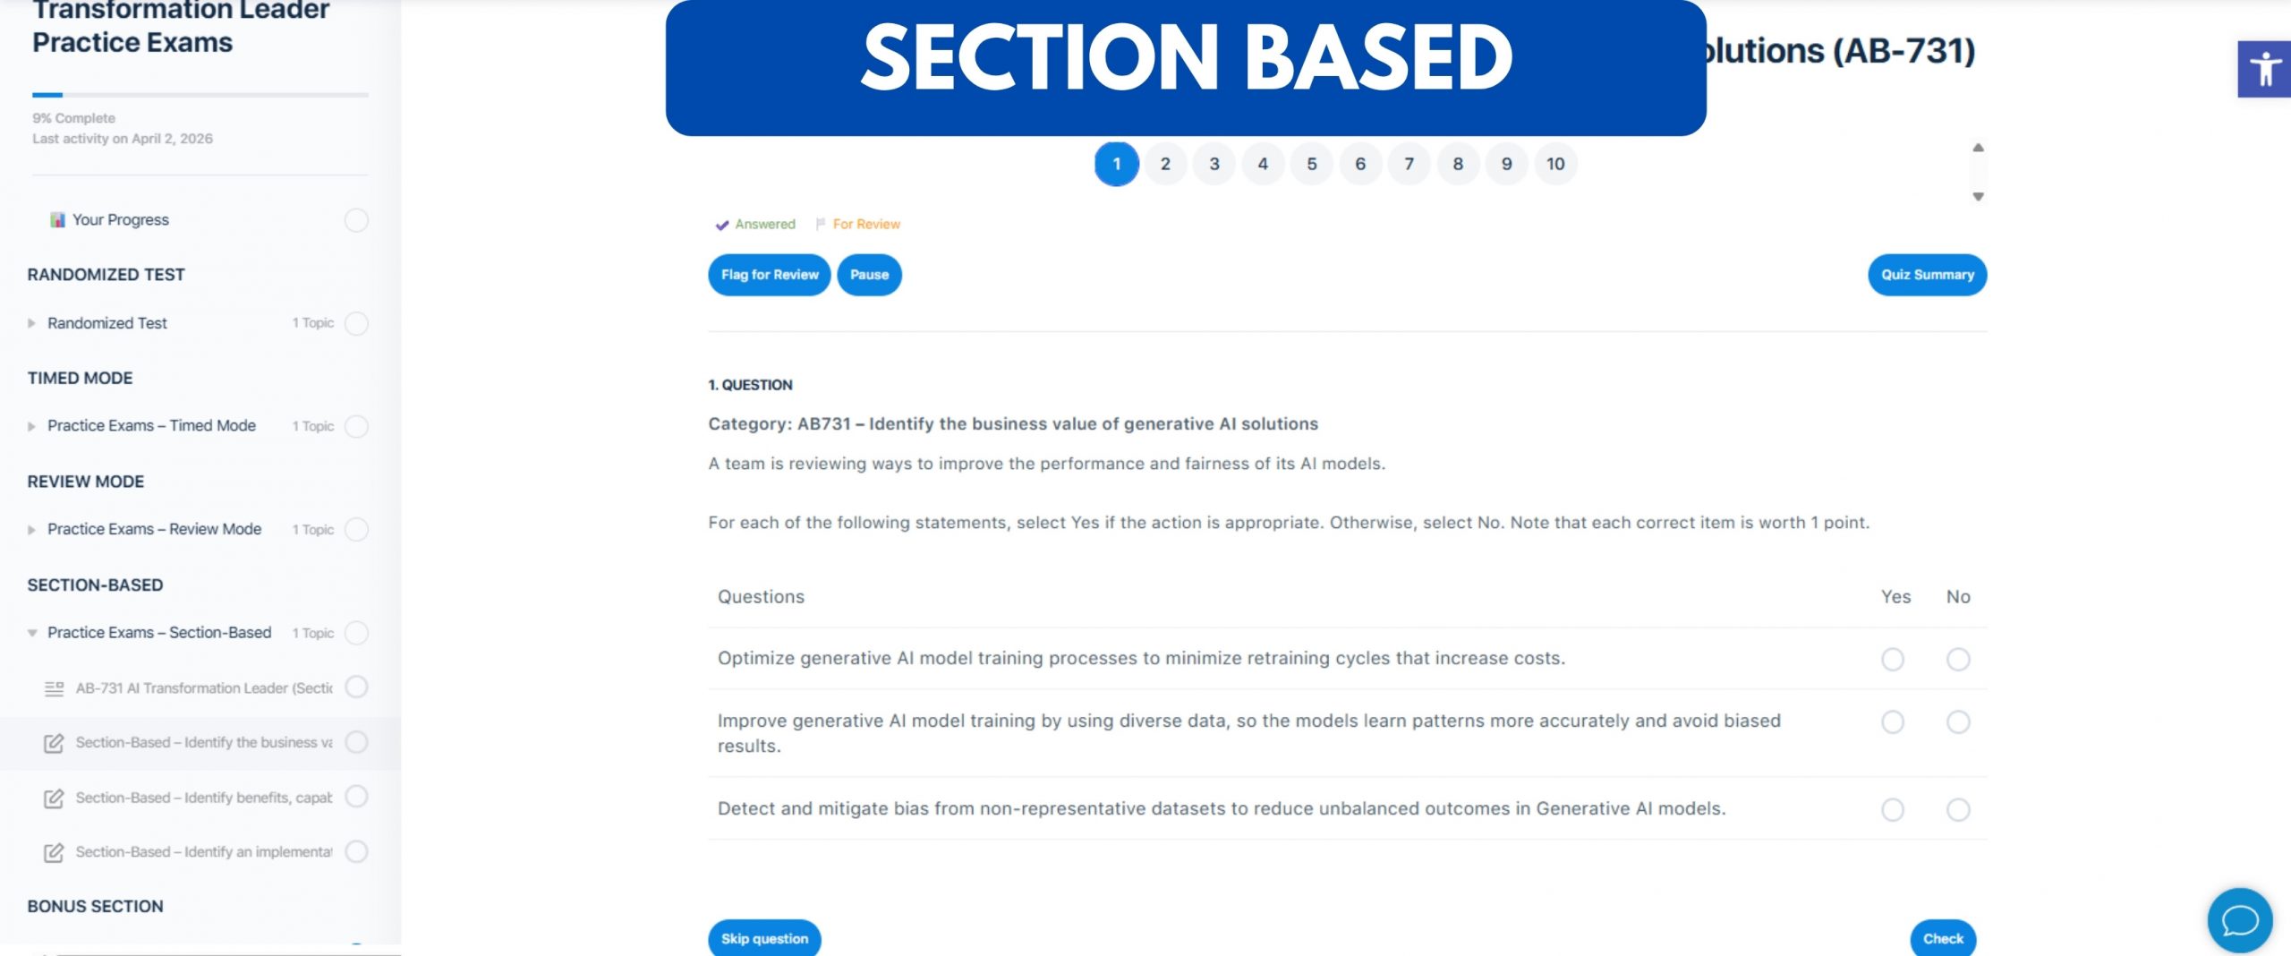This screenshot has width=2291, height=956.
Task: Expand Practice Exams – Timed Mode
Action: [x=32, y=426]
